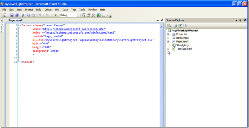Click the Undo arrow icon
This screenshot has height=128, width=249.
(40, 15)
